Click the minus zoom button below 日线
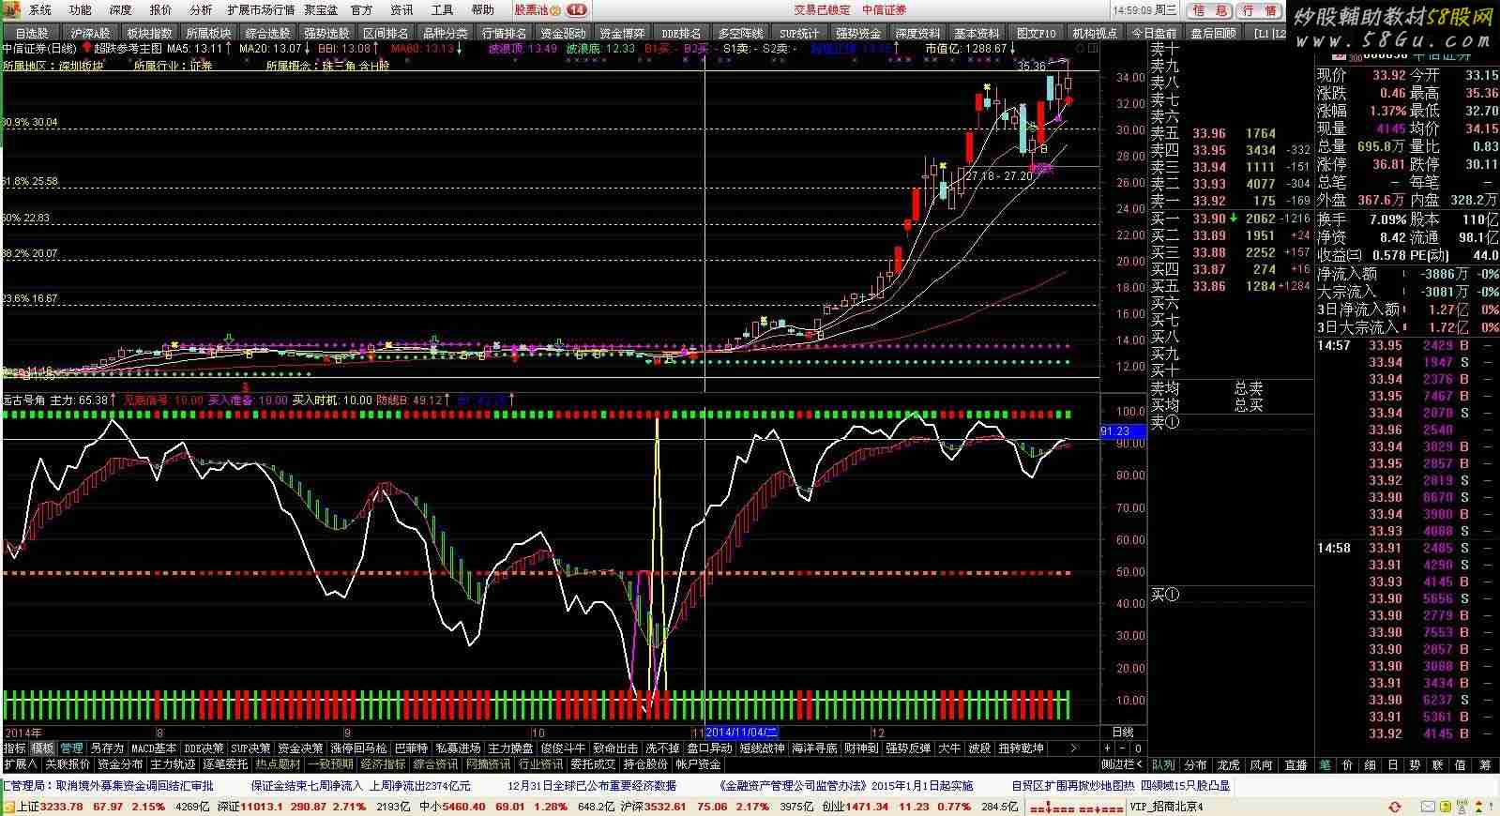1500x816 pixels. (1122, 748)
